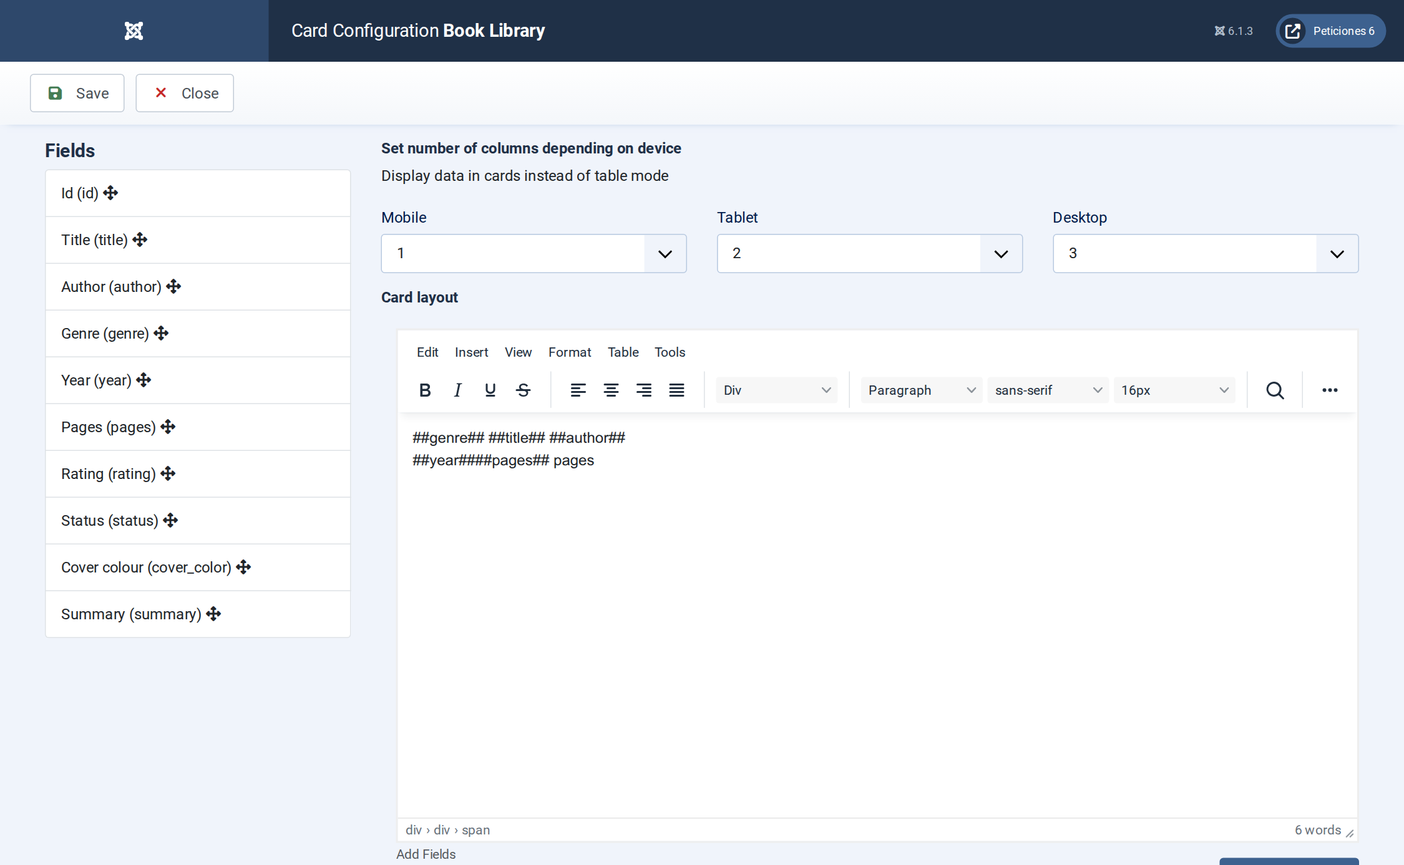Select Status (status) field row

(198, 520)
